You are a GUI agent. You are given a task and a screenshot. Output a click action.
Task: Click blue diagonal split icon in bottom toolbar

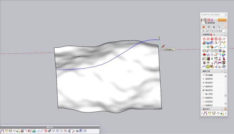(x=81, y=131)
